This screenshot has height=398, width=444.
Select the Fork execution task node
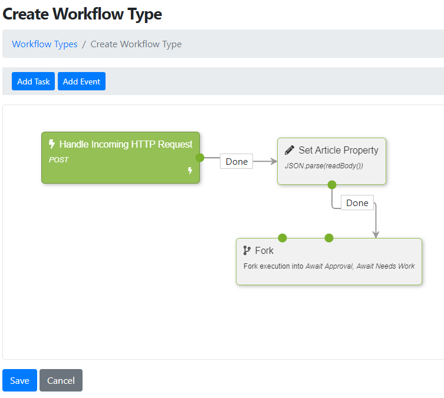(x=329, y=262)
